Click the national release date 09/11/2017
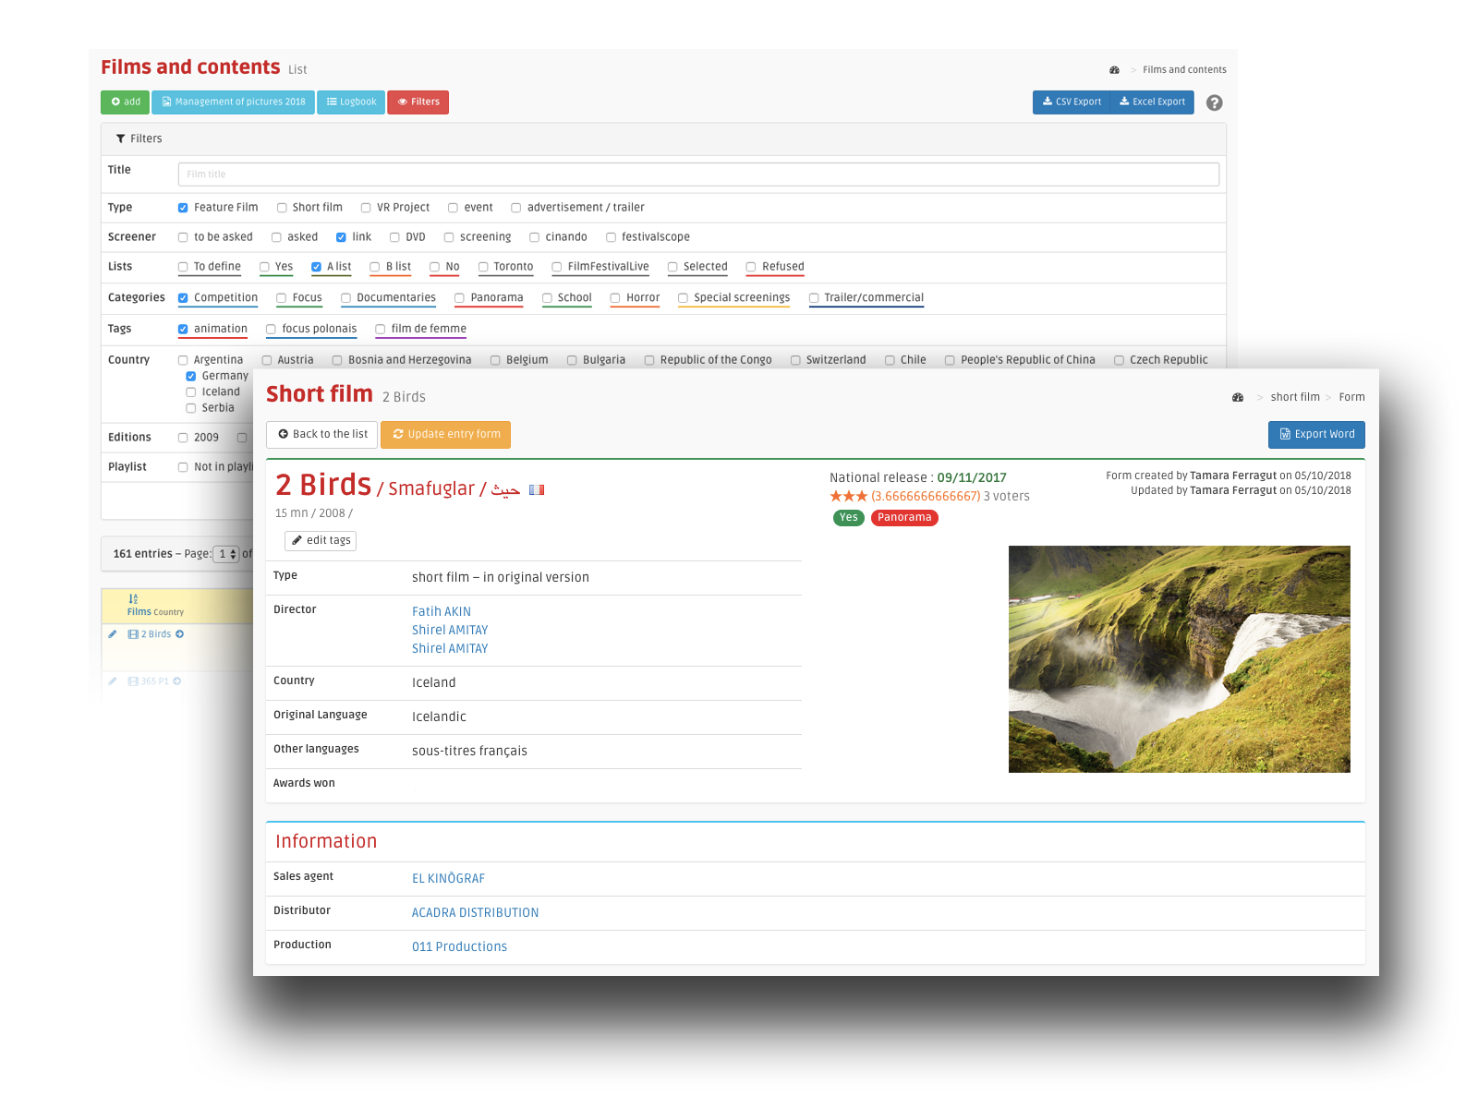This screenshot has width=1478, height=1108. 972,478
